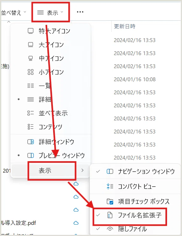Screen dimensions: 182x236
Task: Click the 並べて表示 tiles icon
Action: (31, 113)
